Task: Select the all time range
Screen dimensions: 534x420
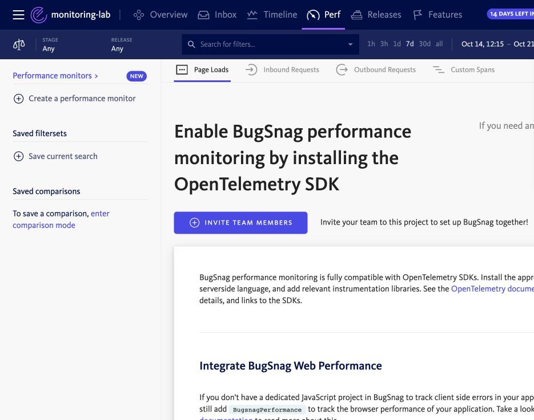Action: point(439,44)
